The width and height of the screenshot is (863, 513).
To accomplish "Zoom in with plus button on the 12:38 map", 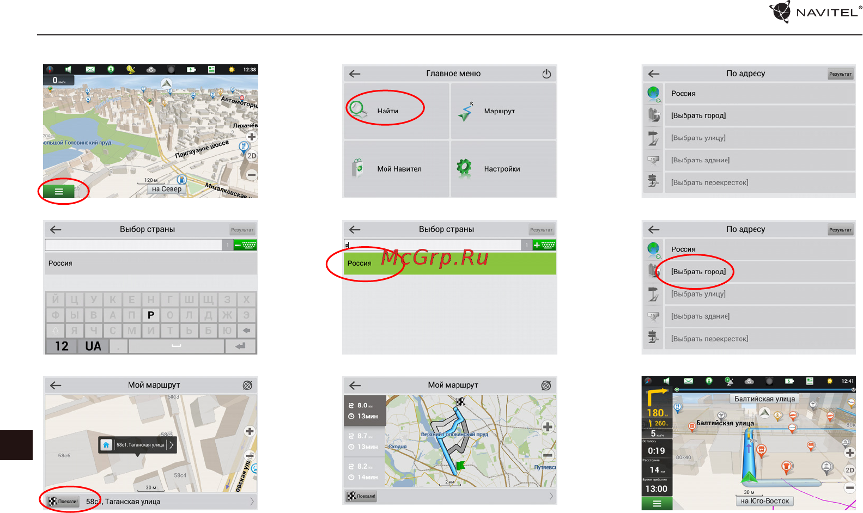I will [252, 137].
